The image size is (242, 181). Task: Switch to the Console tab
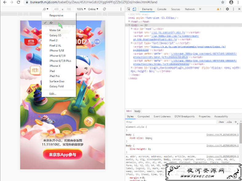162,9
